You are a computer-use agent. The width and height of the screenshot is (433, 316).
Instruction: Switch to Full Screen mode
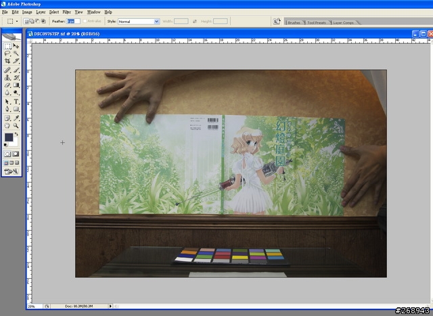17,163
